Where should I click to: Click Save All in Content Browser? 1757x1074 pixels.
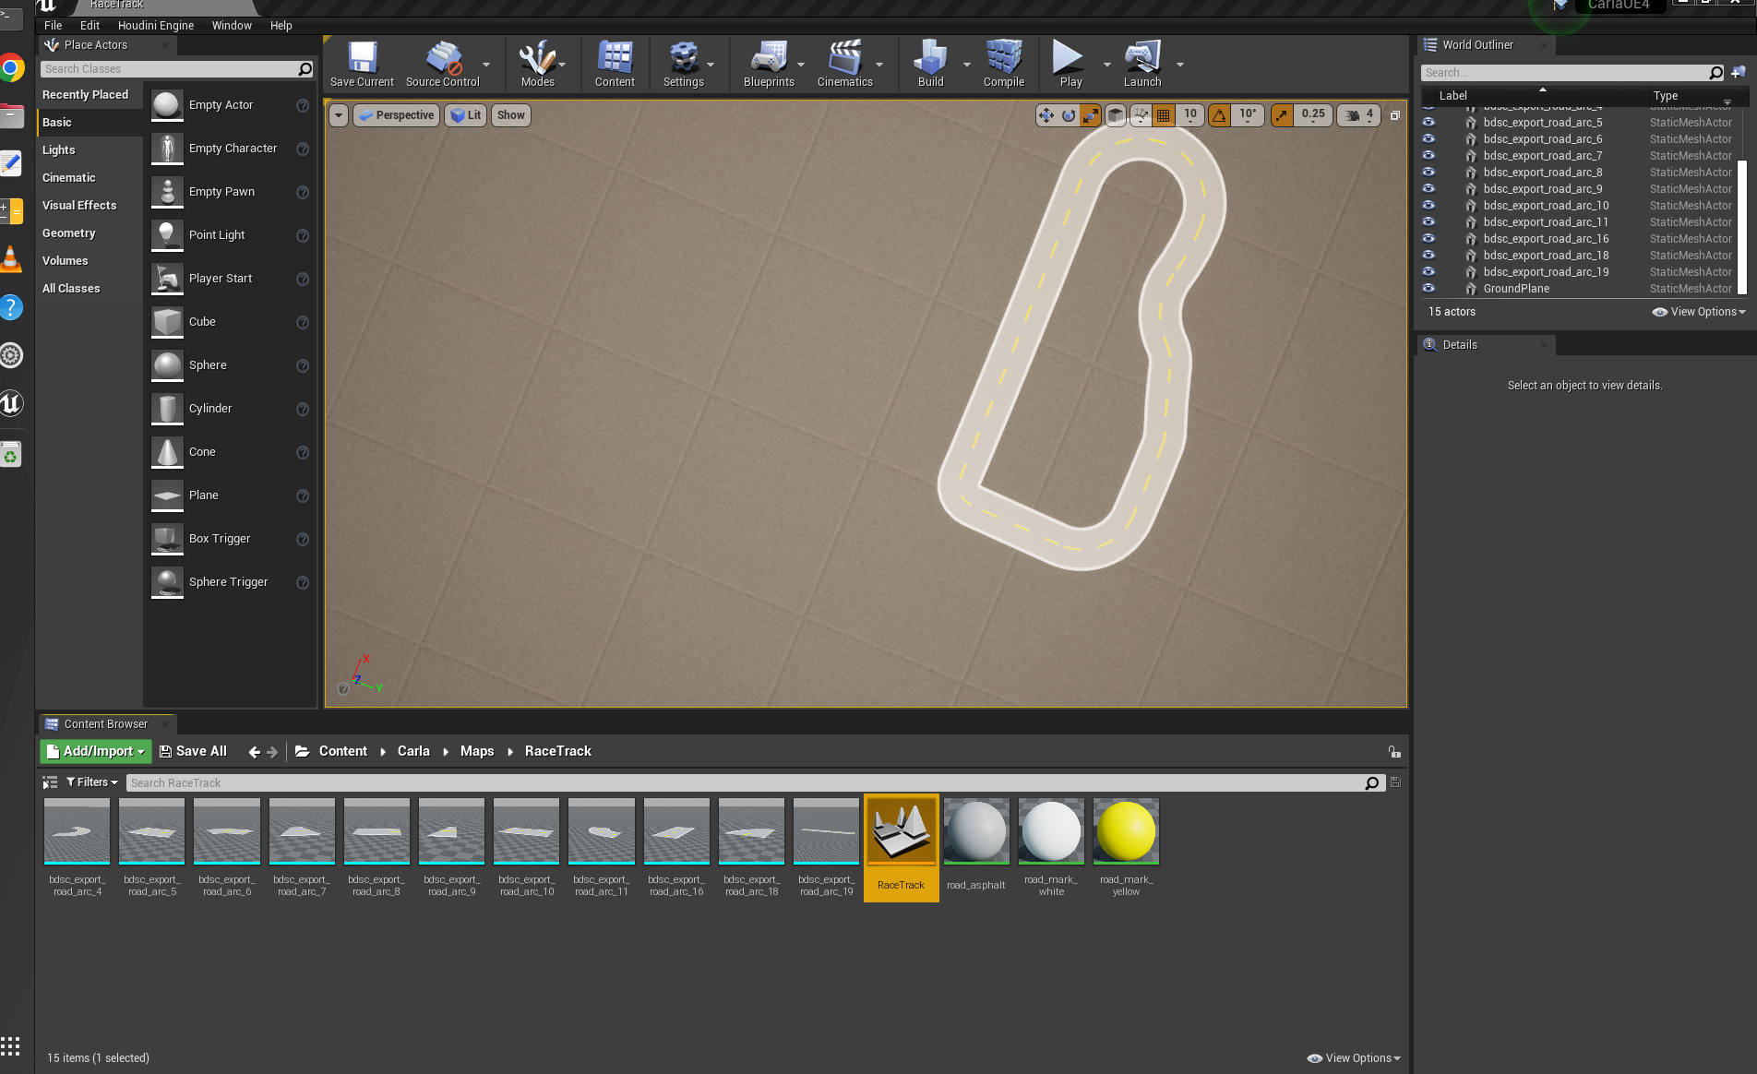(x=193, y=751)
